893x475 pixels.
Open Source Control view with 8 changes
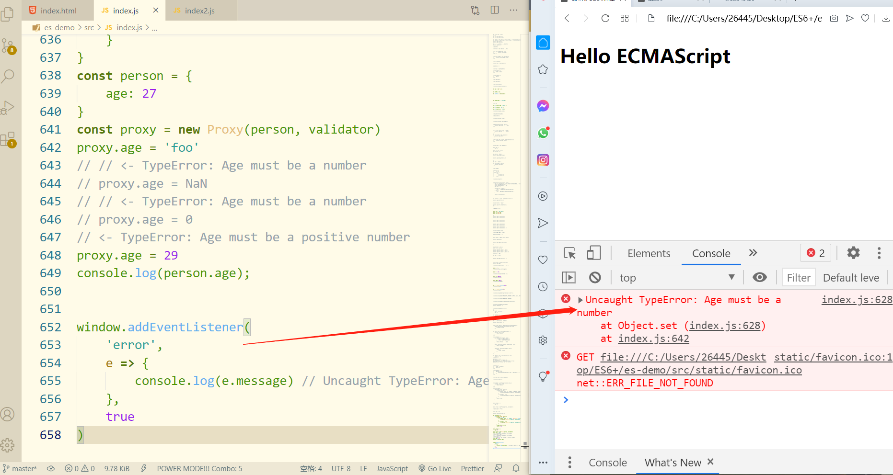[x=8, y=46]
